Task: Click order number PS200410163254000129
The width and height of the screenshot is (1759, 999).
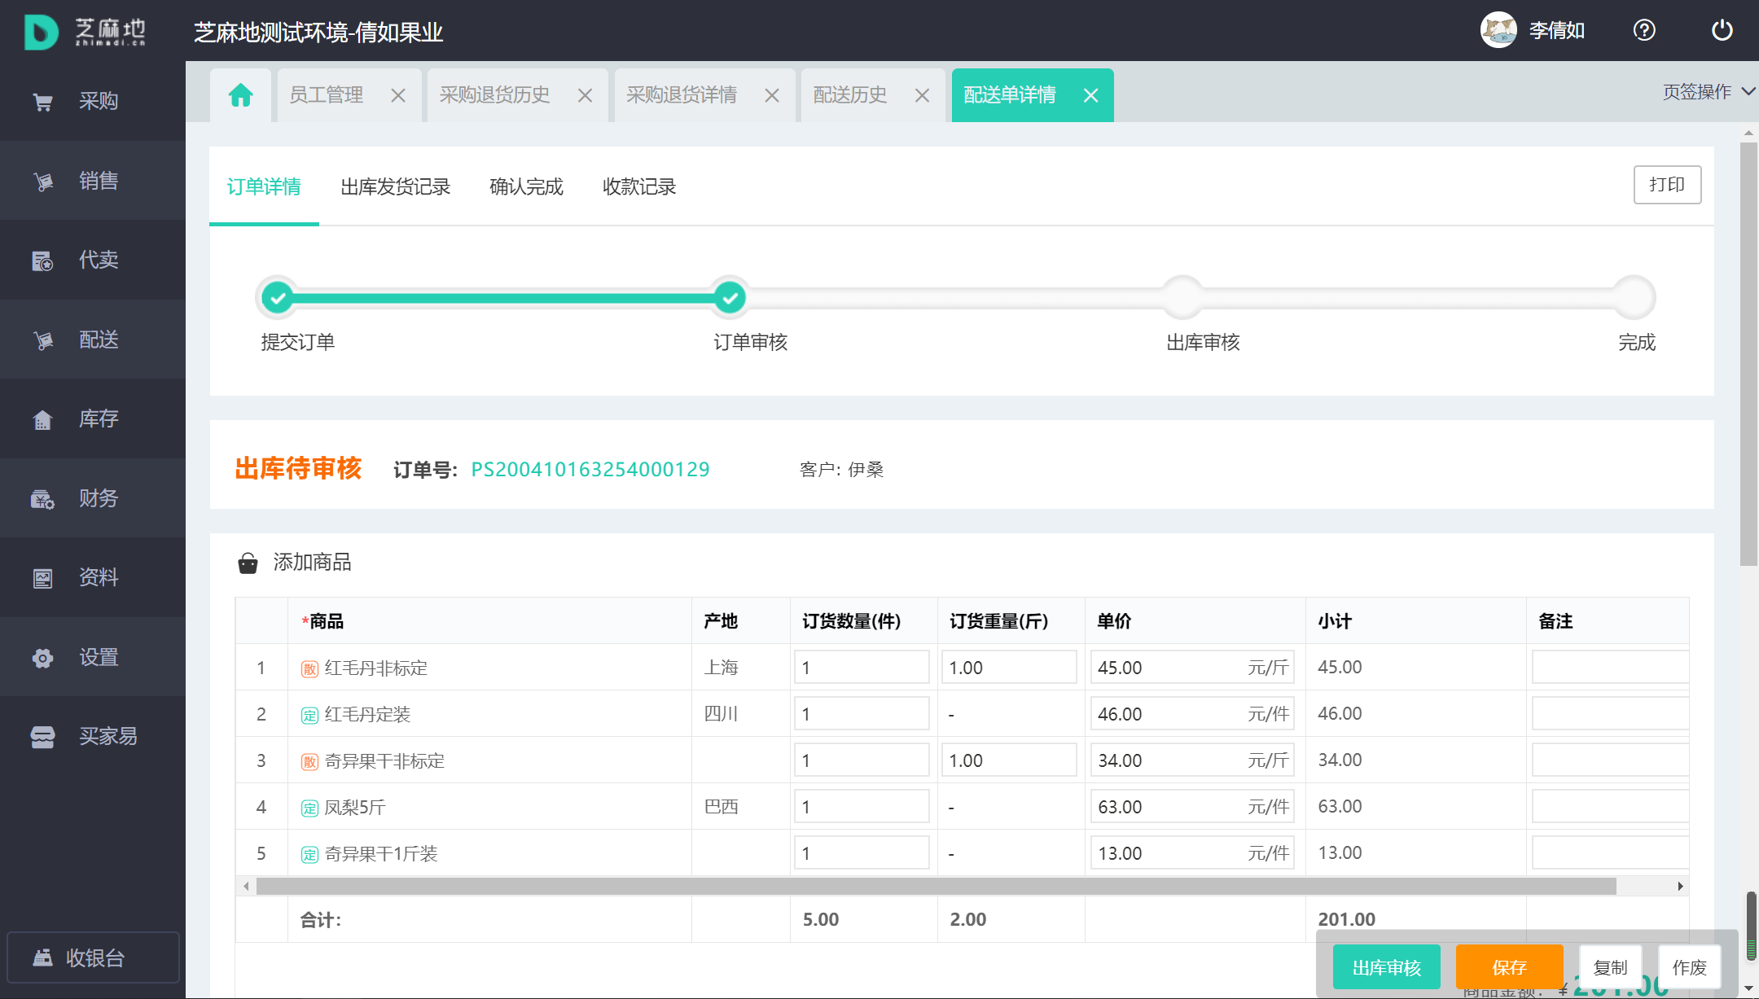Action: [590, 470]
